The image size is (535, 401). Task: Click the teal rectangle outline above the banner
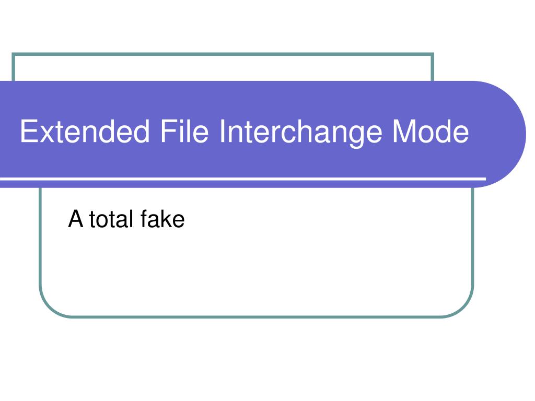(x=223, y=54)
